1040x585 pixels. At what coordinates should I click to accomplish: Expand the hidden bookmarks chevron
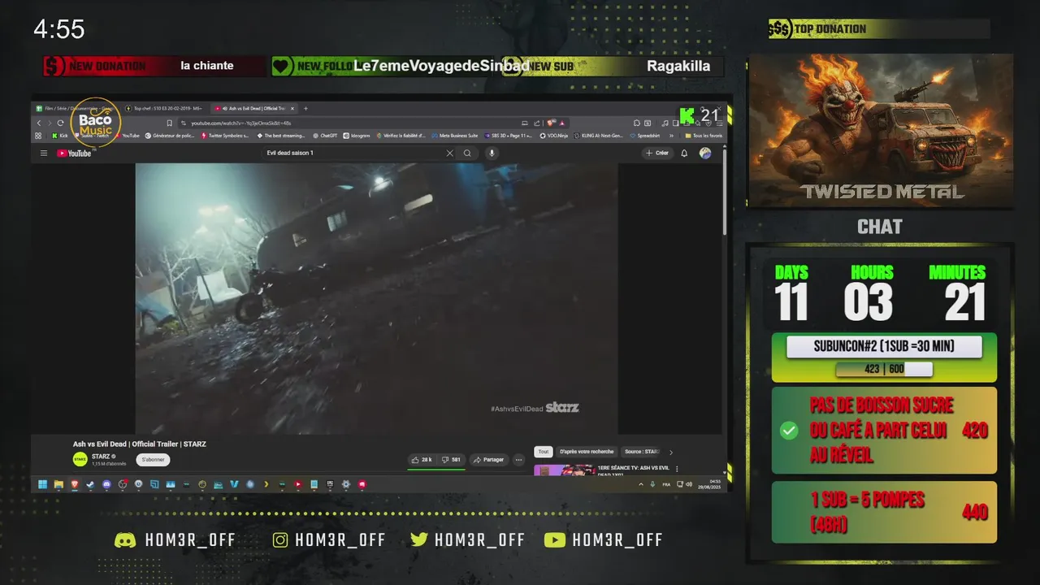[671, 136]
